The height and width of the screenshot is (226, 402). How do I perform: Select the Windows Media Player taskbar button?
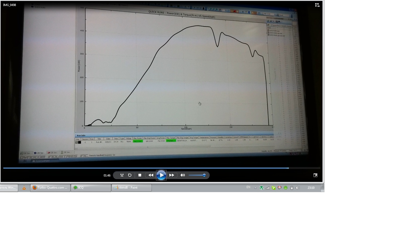(x=9, y=188)
